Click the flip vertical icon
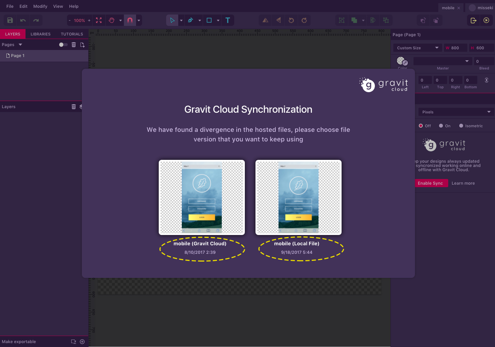This screenshot has width=495, height=347. point(279,20)
